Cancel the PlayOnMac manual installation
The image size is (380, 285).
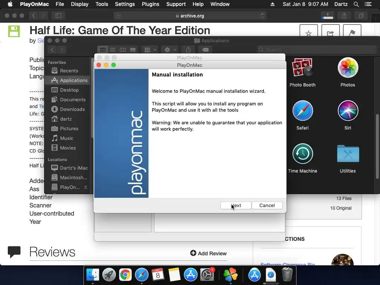pyautogui.click(x=267, y=205)
